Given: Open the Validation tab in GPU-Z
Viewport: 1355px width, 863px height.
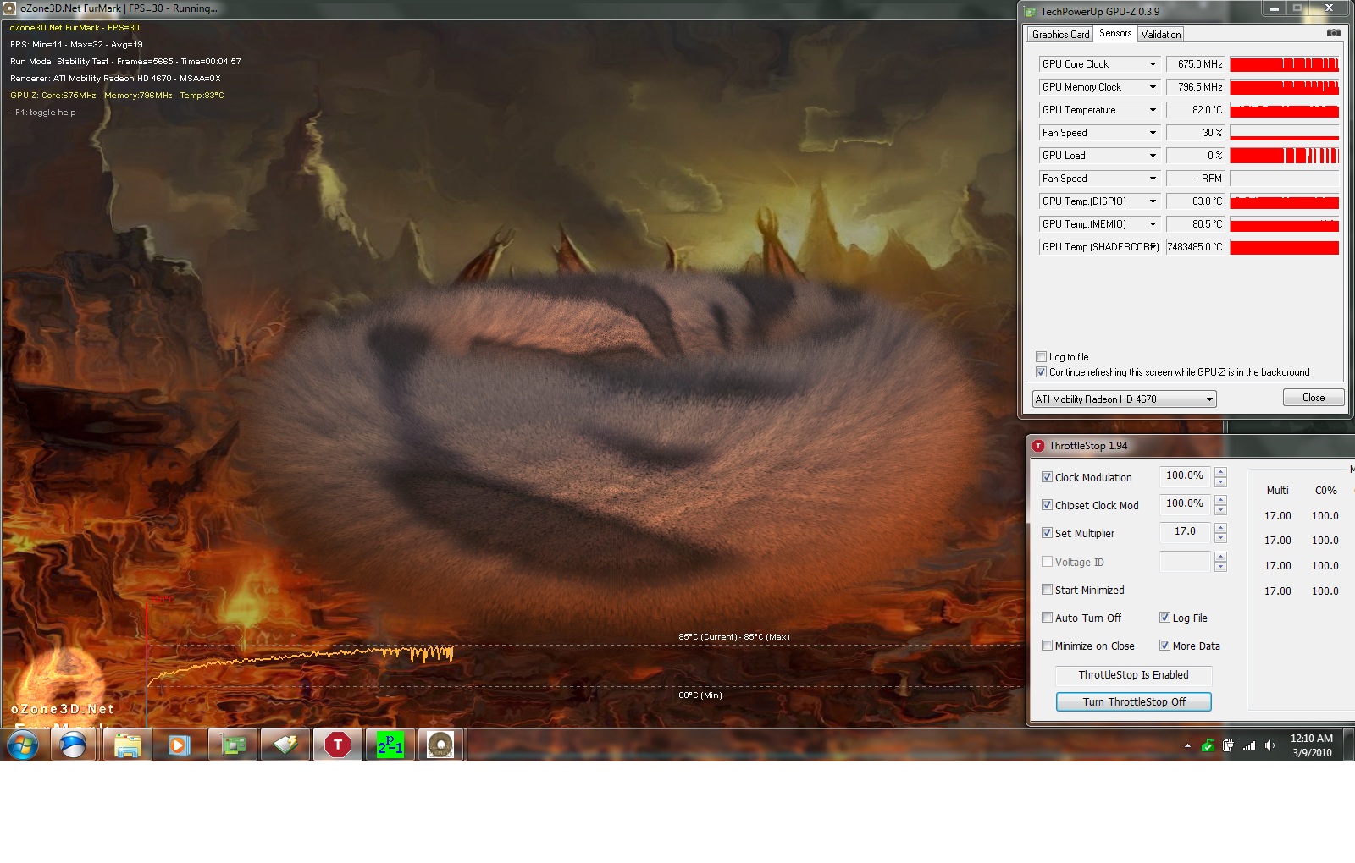Looking at the screenshot, I should (x=1160, y=35).
